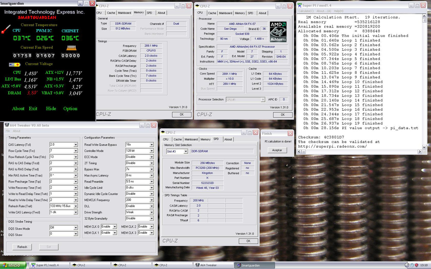Click the thermometer icon in Smartguardian
This screenshot has height=269, width=431.
coord(5,30)
